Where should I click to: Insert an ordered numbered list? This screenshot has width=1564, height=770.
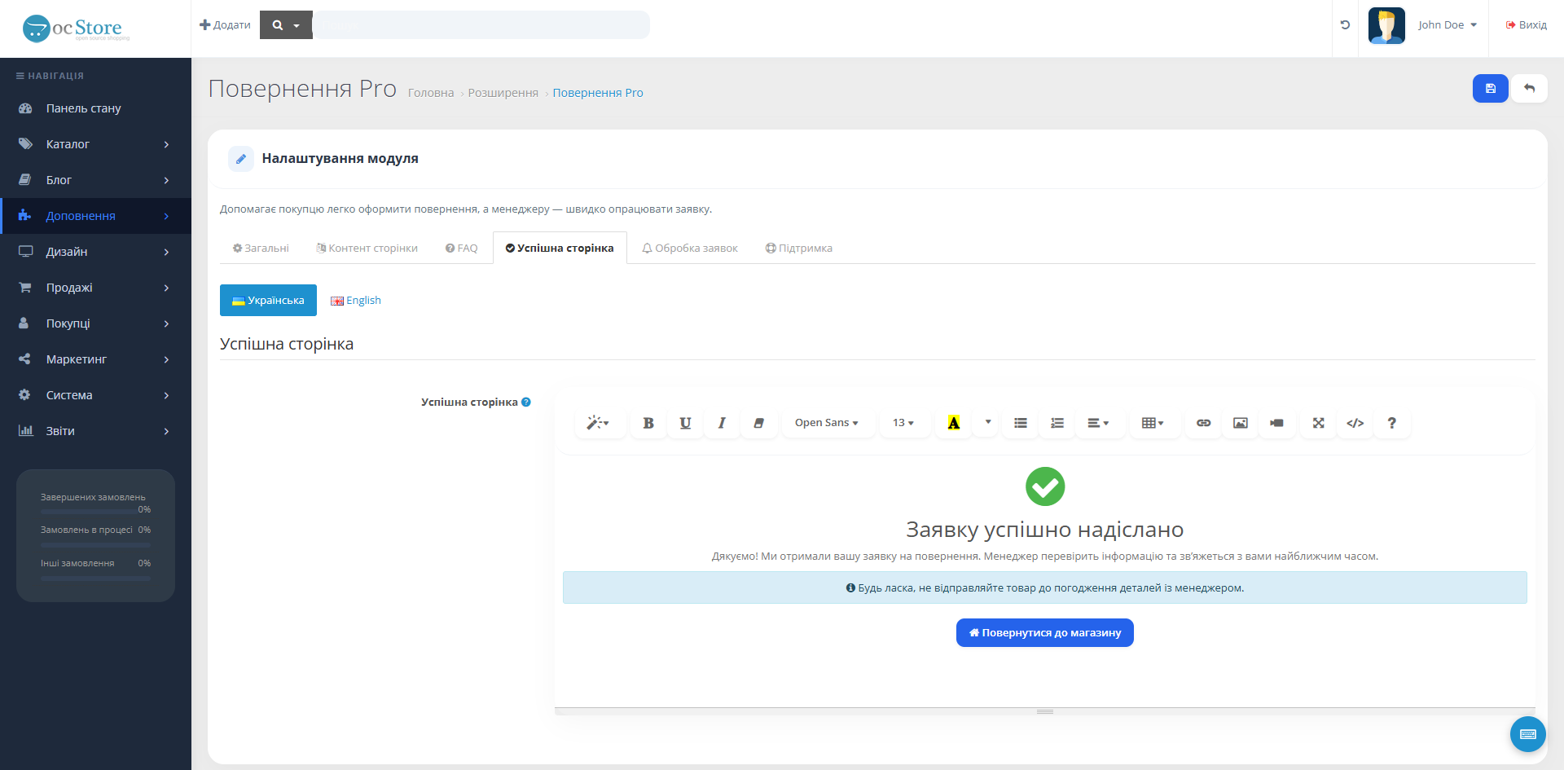point(1057,423)
